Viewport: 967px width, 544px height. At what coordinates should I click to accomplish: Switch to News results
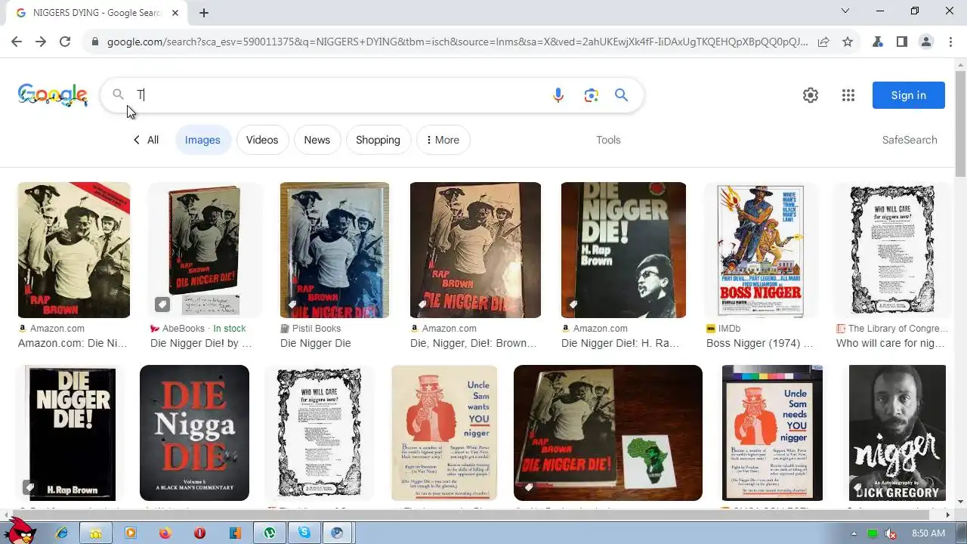pyautogui.click(x=317, y=140)
